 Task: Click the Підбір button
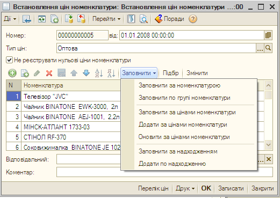click(171, 73)
